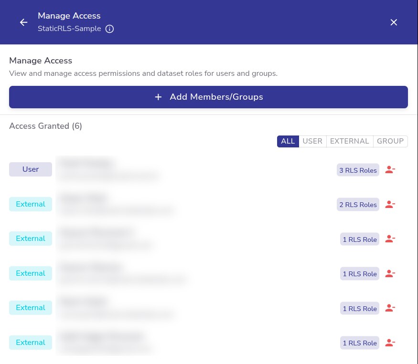Click the User type badge

click(x=31, y=169)
